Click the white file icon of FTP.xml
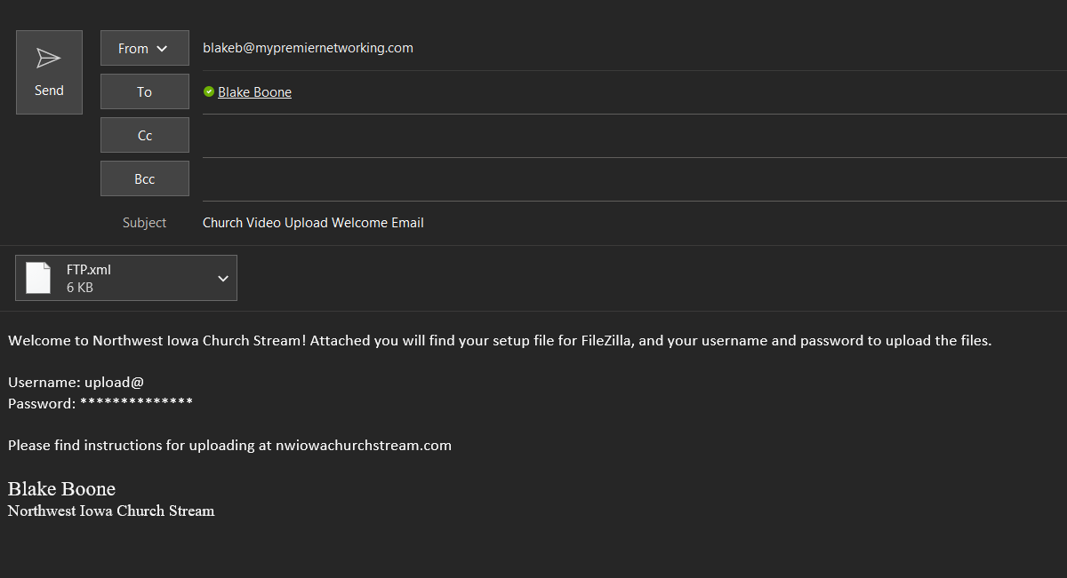 point(38,278)
